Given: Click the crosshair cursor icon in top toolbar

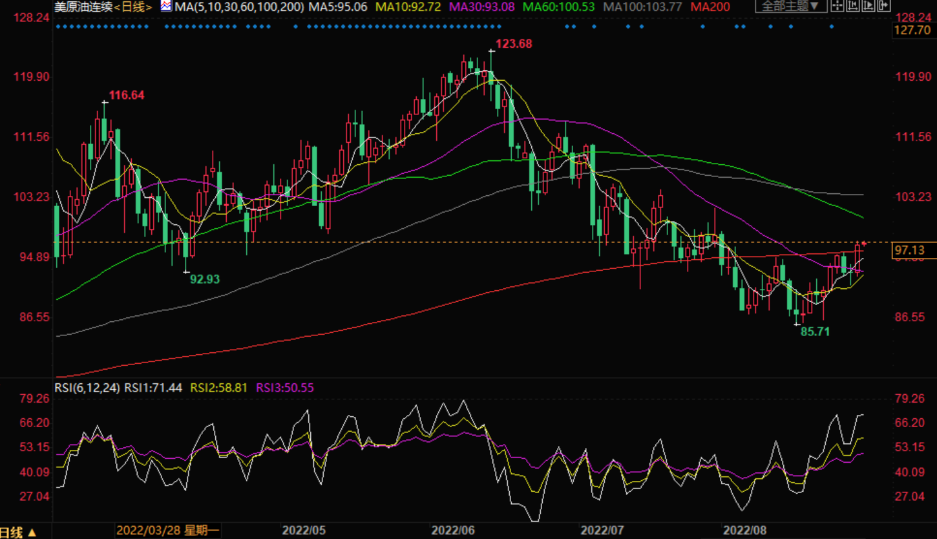Looking at the screenshot, I should click(x=837, y=6).
